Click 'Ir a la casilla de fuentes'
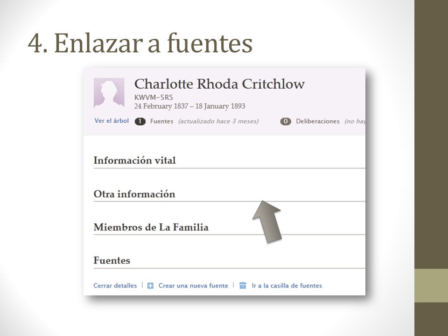448x336 pixels. 287,286
